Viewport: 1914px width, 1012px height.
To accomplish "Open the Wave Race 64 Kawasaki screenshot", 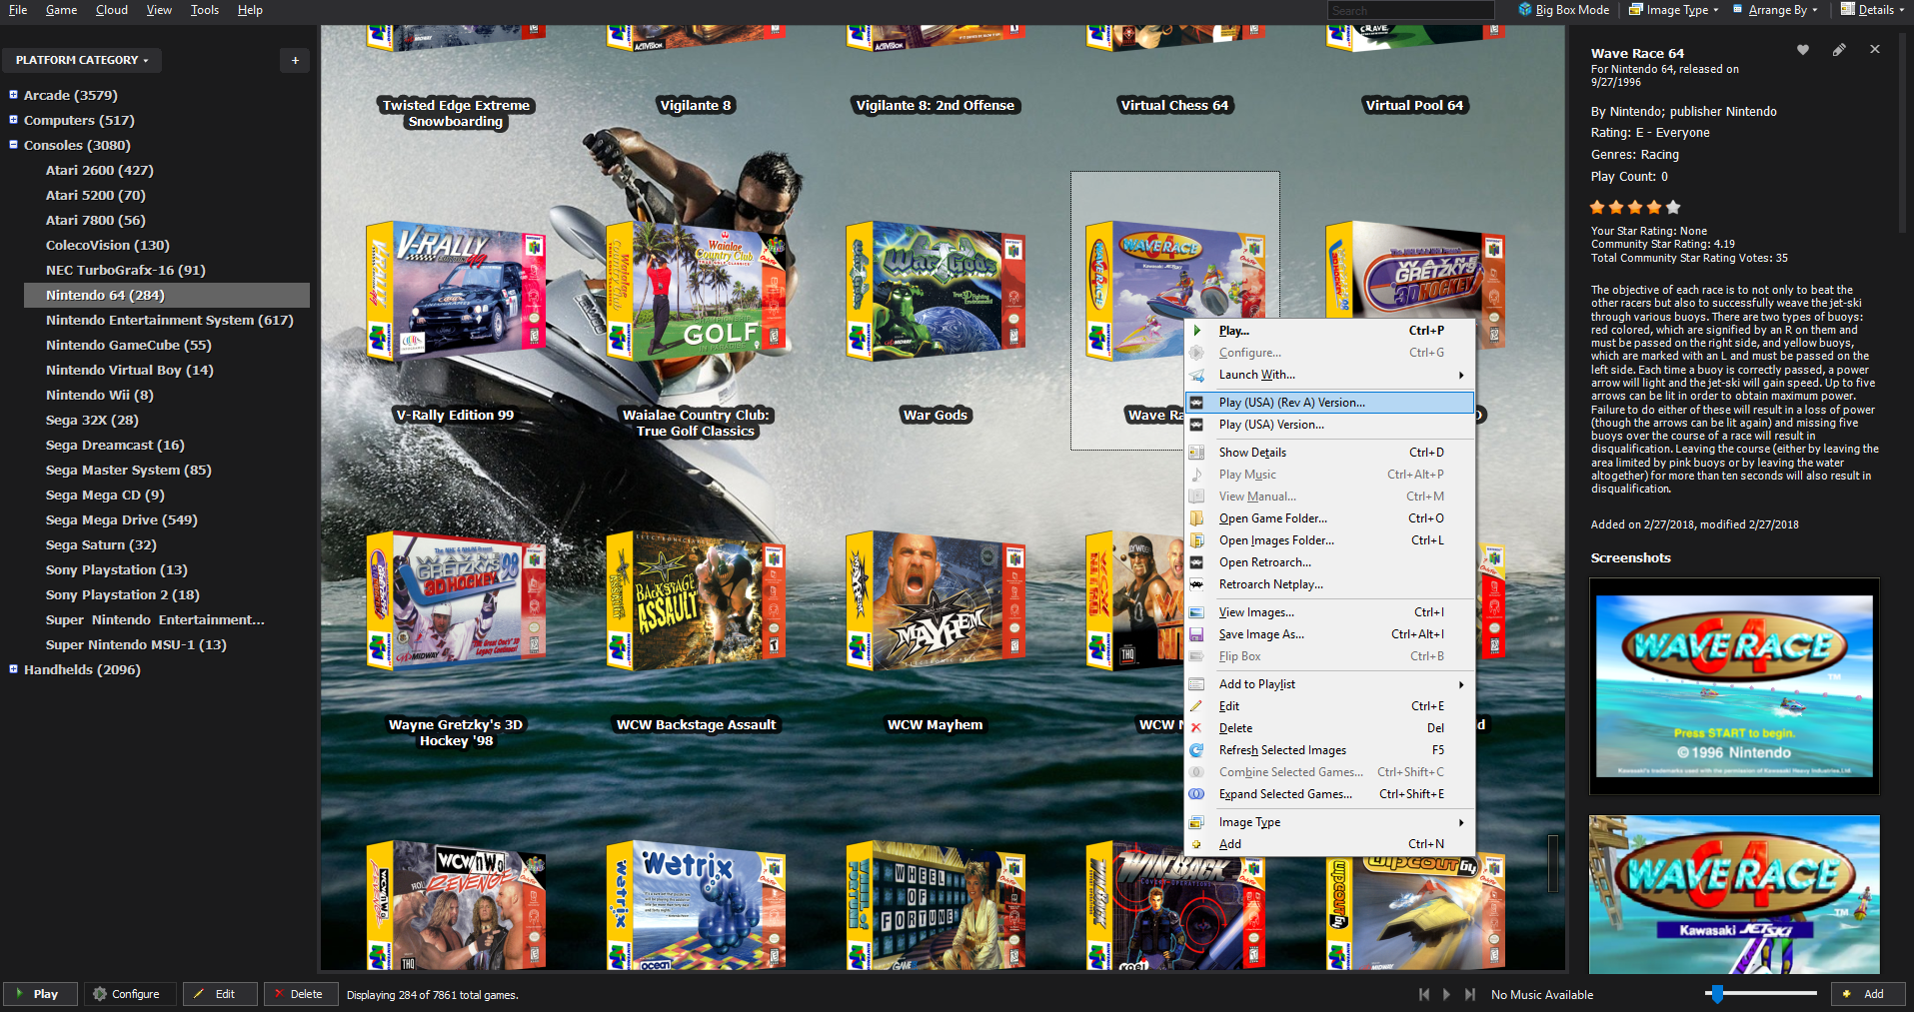I will pyautogui.click(x=1734, y=894).
